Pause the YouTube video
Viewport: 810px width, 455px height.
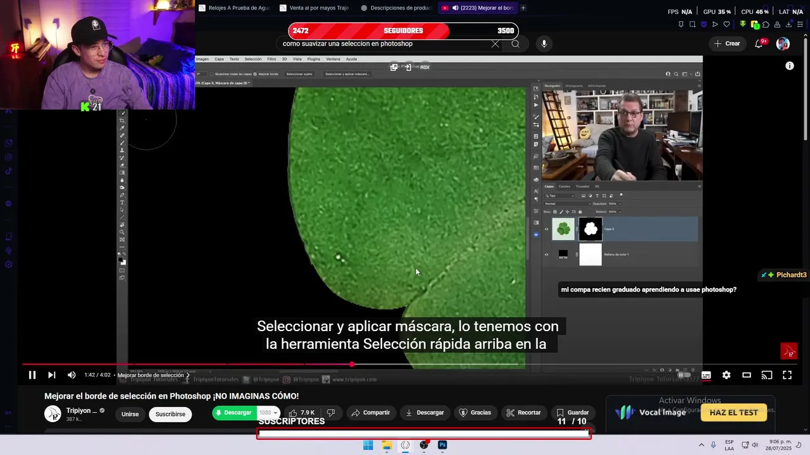pyautogui.click(x=32, y=375)
